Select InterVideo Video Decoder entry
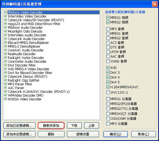This screenshot has height=141, width=159. coord(27,16)
